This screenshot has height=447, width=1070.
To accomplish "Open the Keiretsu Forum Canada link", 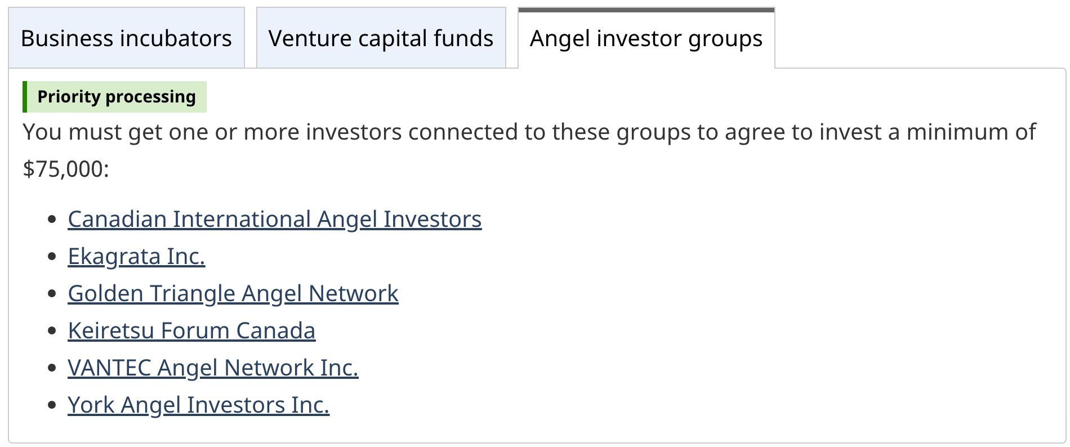I will tap(191, 330).
